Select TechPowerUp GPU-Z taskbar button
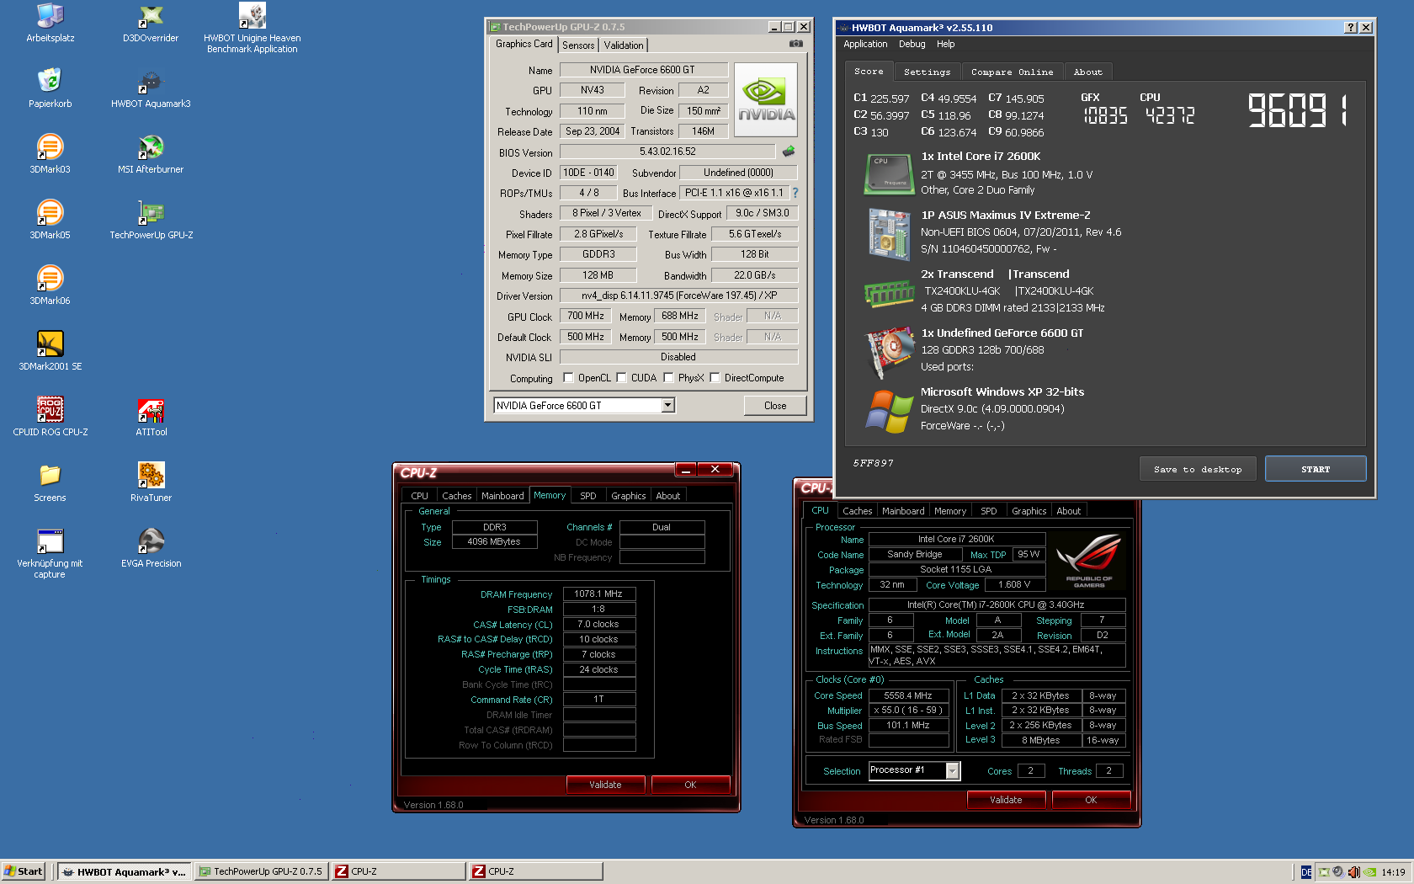 coord(261,871)
